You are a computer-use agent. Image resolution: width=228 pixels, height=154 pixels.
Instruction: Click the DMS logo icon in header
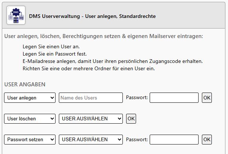(16, 15)
